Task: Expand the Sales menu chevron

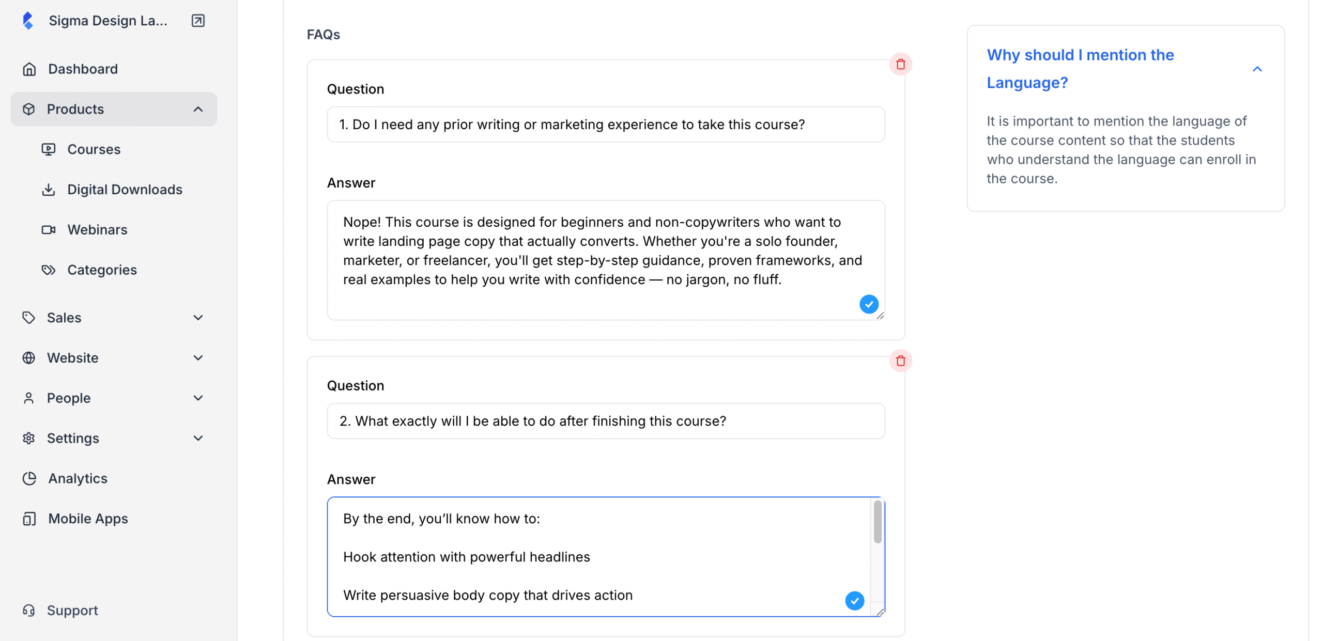Action: point(198,318)
